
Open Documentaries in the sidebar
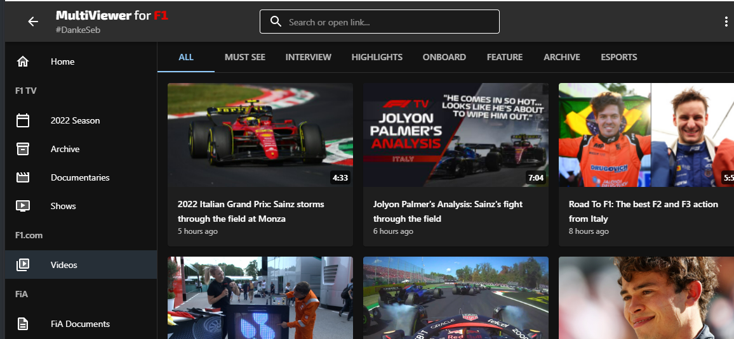[81, 177]
